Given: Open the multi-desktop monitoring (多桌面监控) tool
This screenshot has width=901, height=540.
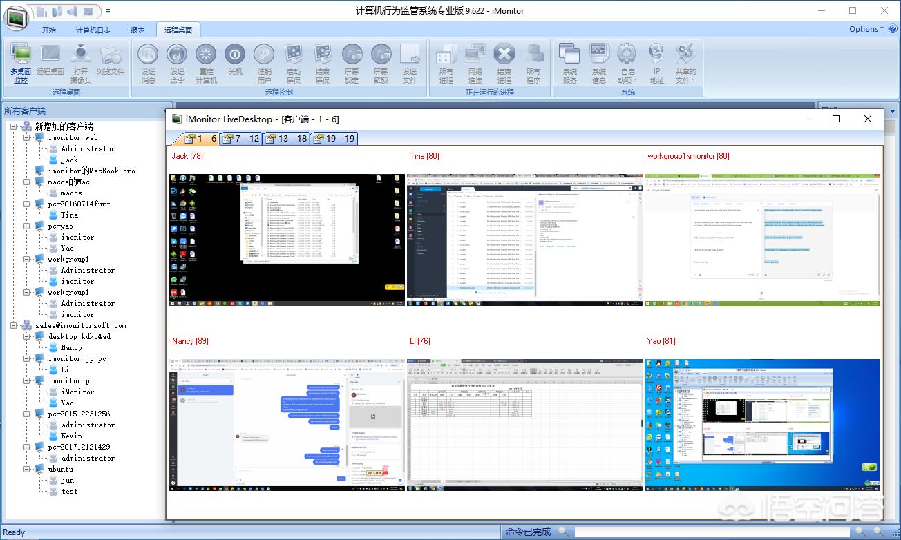Looking at the screenshot, I should coord(21,63).
